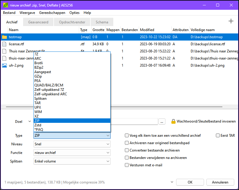
Task: Enable Versturen met e-mail option
Action: point(127,165)
